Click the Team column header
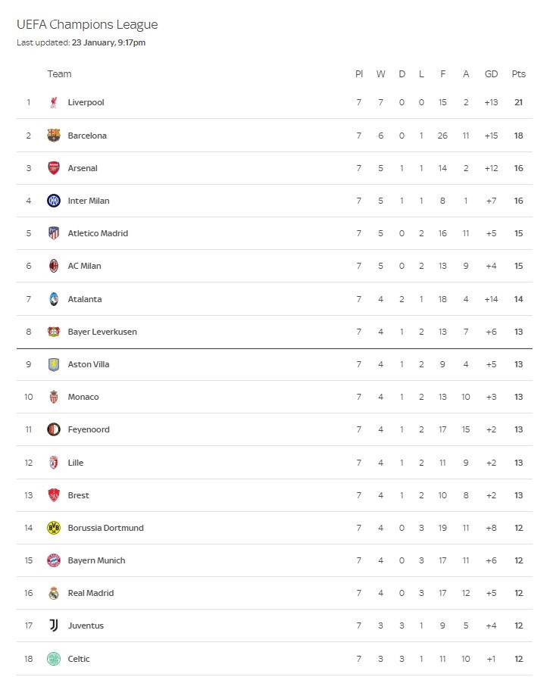 pyautogui.click(x=59, y=73)
